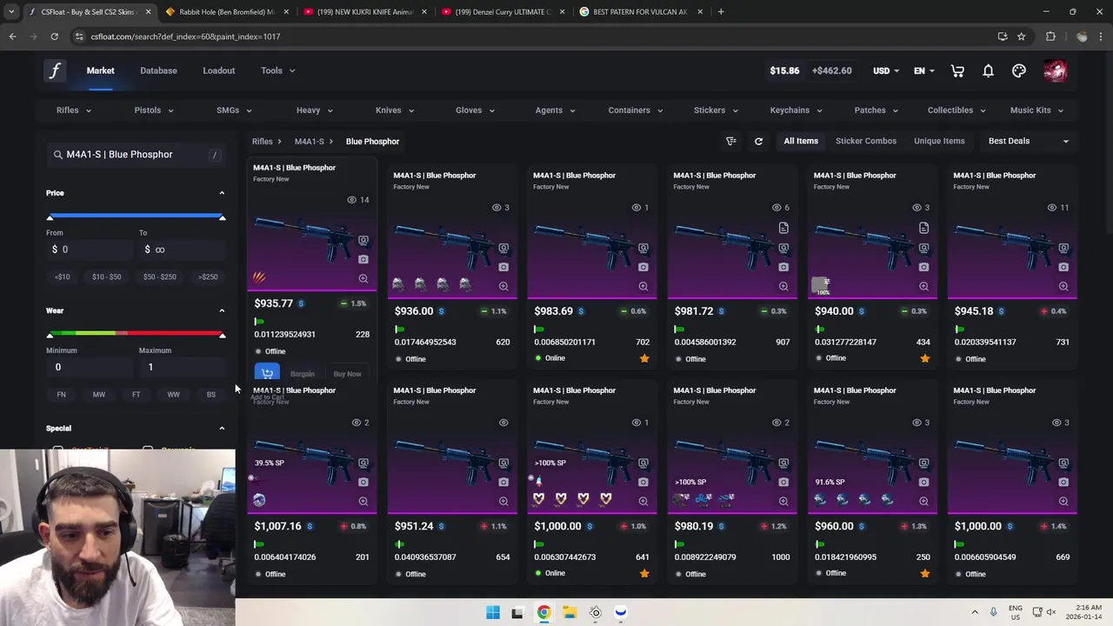Expand the Rifles category dropdown
This screenshot has height=626, width=1113.
coord(74,110)
